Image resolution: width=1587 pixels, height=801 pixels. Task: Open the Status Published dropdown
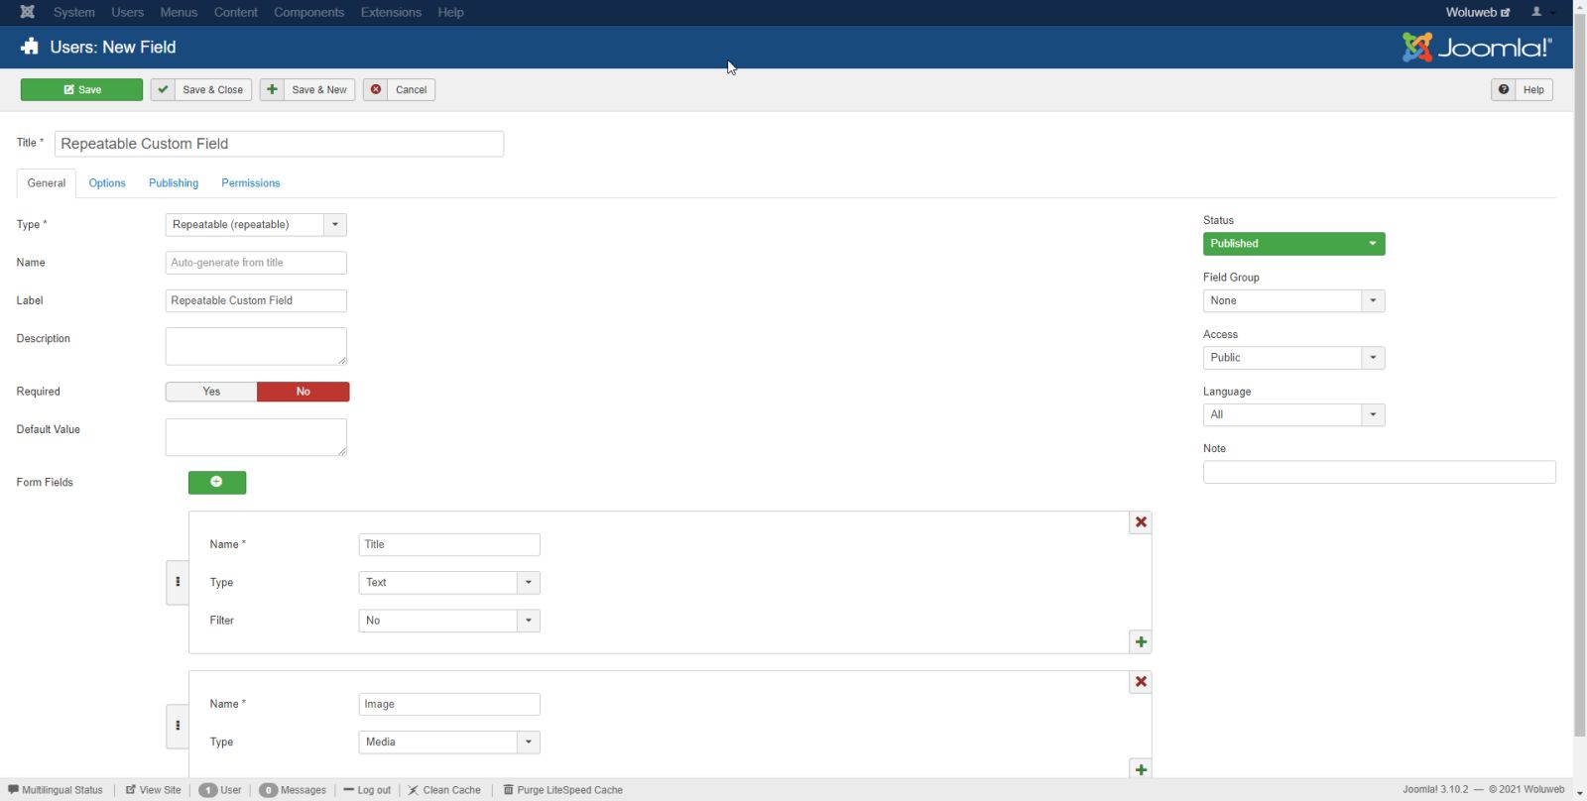[1293, 244]
